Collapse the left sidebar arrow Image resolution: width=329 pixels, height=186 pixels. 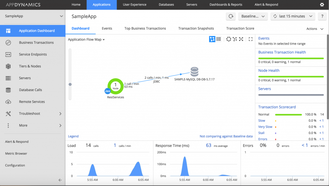point(60,180)
